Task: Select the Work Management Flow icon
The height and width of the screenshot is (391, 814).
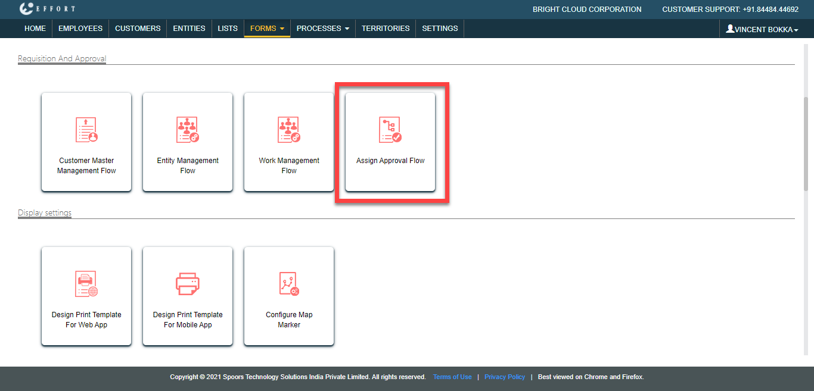Action: tap(289, 130)
